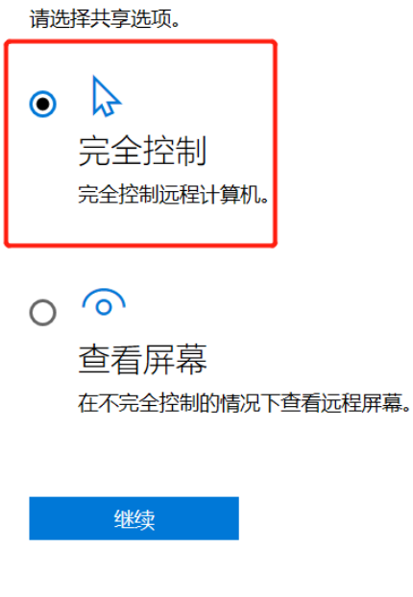Click the blue eye icon
The image size is (413, 597).
(104, 302)
